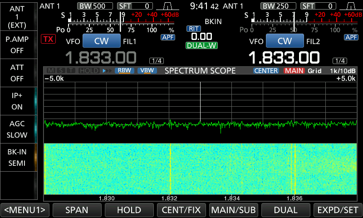The image size is (363, 218).
Task: Tap sub band APF indicator
Action: click(x=351, y=37)
